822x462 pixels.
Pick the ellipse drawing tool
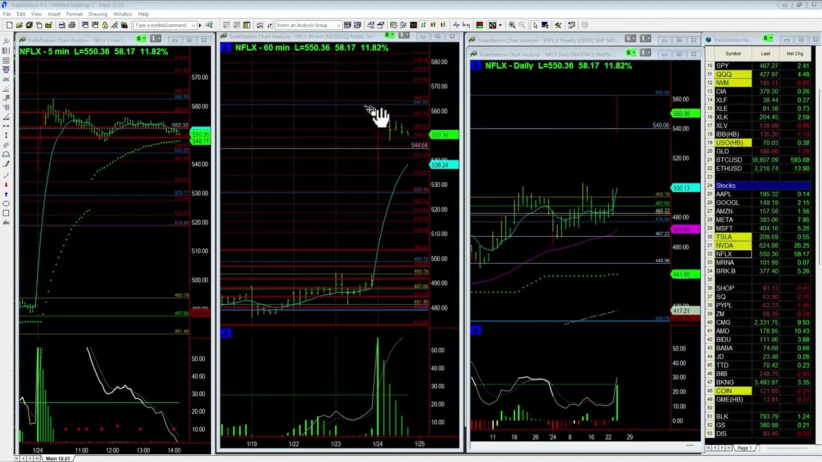(6, 204)
